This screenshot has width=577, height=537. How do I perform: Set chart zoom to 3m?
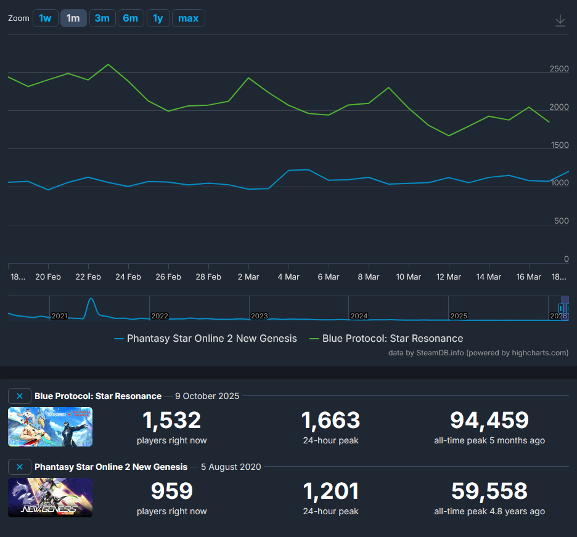[102, 18]
